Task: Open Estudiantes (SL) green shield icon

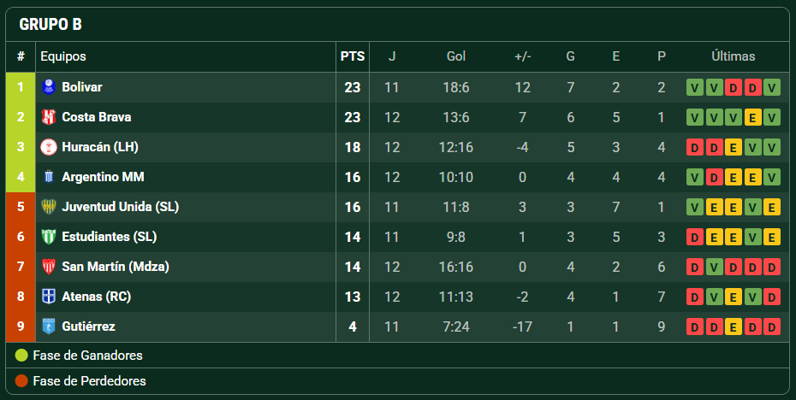Action: point(49,237)
